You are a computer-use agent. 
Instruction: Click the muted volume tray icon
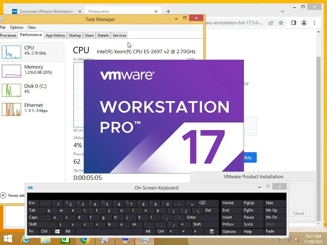(x=297, y=239)
